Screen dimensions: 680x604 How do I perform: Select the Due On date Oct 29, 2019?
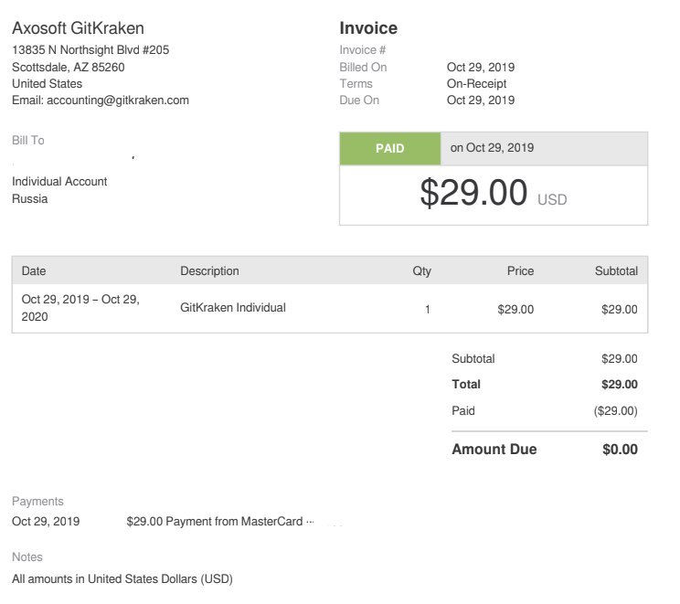(x=481, y=101)
